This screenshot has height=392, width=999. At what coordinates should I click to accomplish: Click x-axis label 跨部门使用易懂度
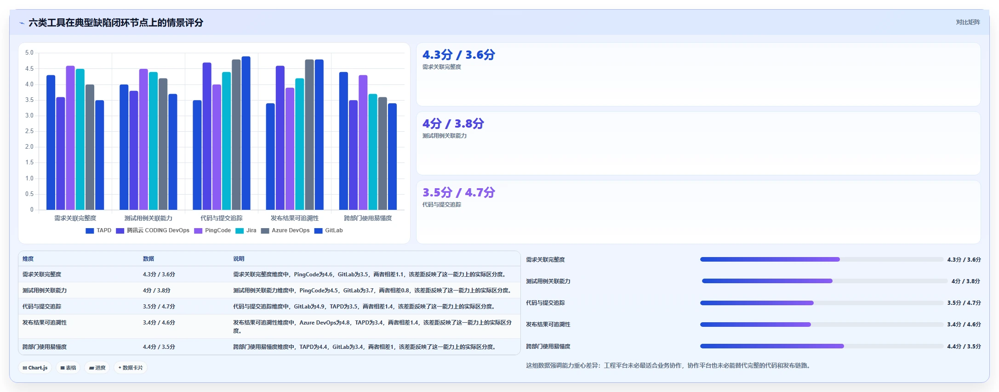(368, 218)
